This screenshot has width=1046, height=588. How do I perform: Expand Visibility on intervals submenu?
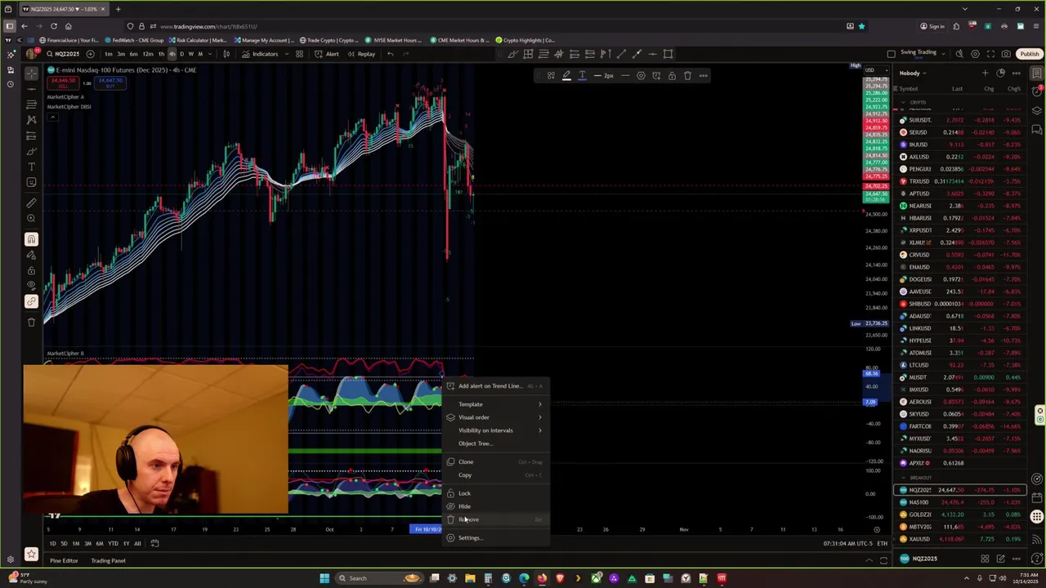tap(496, 430)
